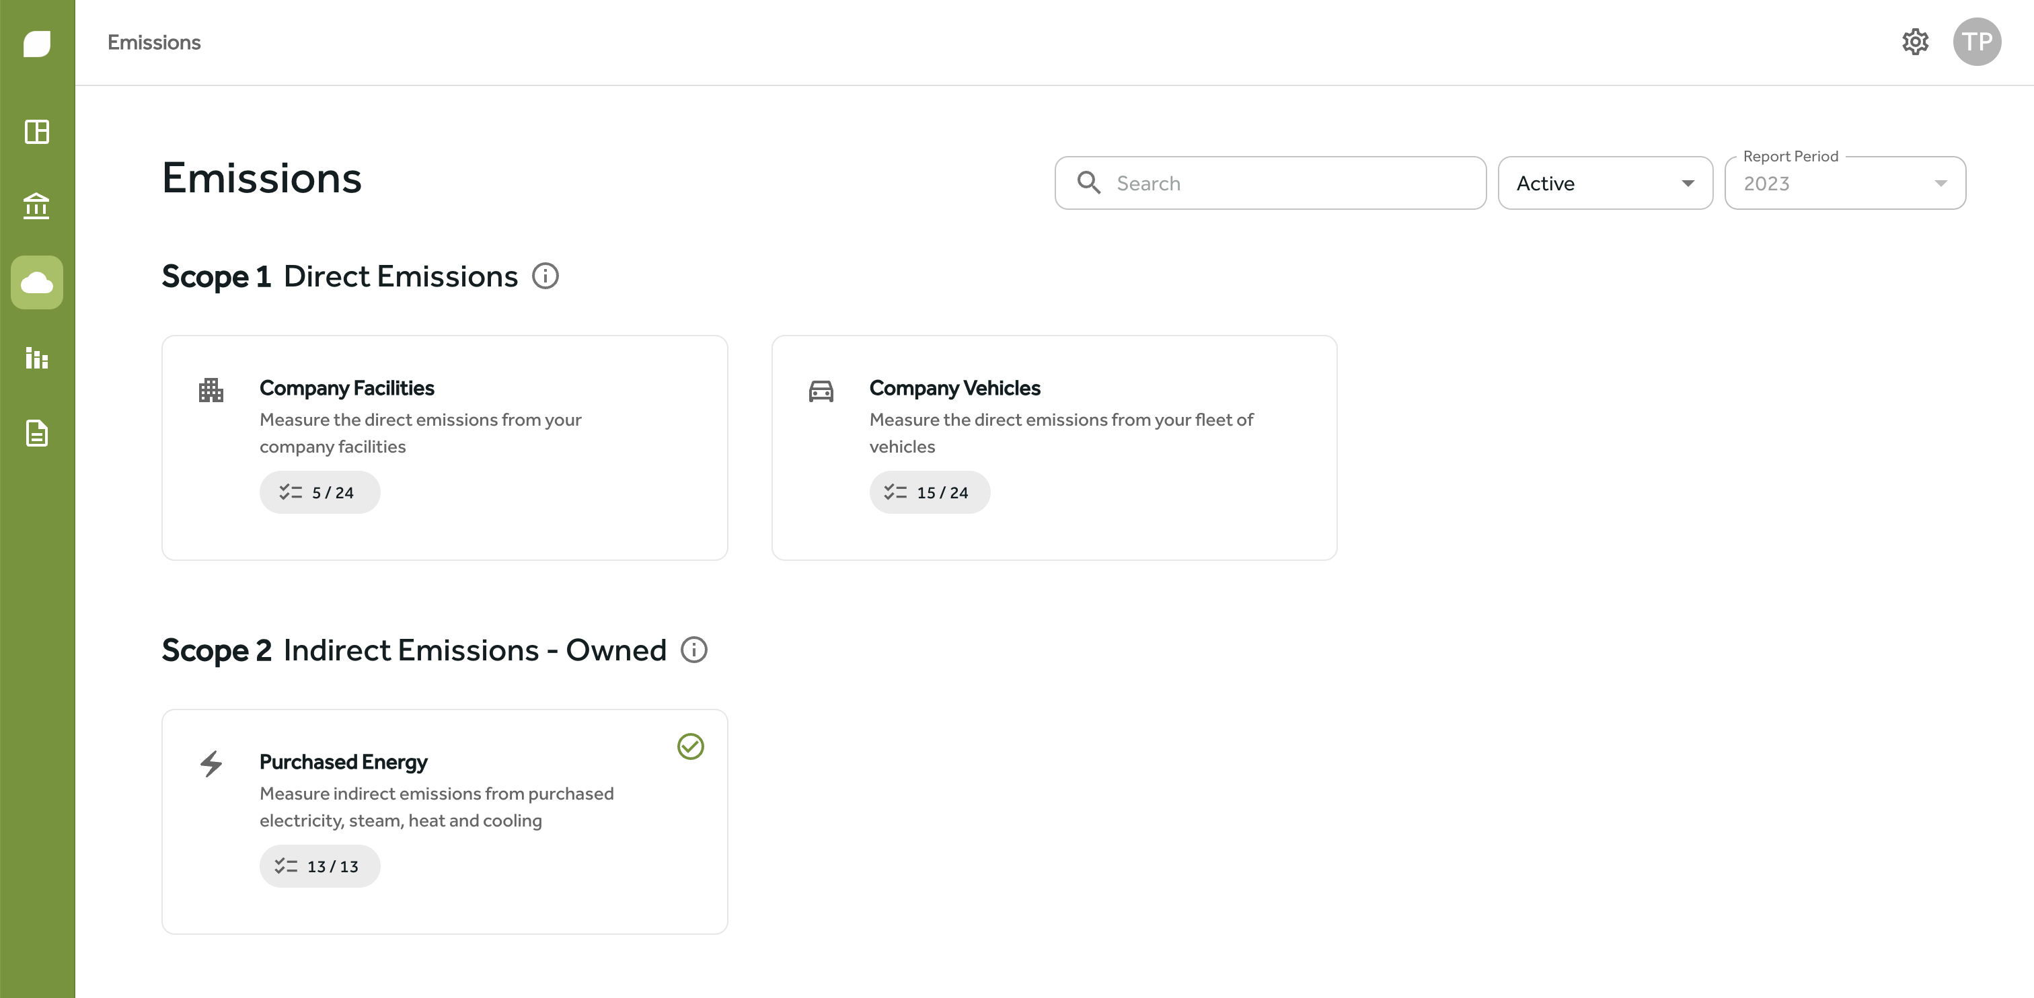Expand the Active dropdown chevron
This screenshot has height=998, width=2034.
pyautogui.click(x=1686, y=183)
